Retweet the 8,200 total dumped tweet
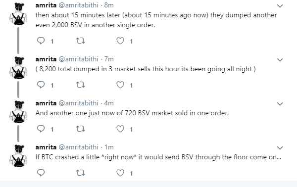Image resolution: width=297 pixels, height=187 pixels. point(81,85)
